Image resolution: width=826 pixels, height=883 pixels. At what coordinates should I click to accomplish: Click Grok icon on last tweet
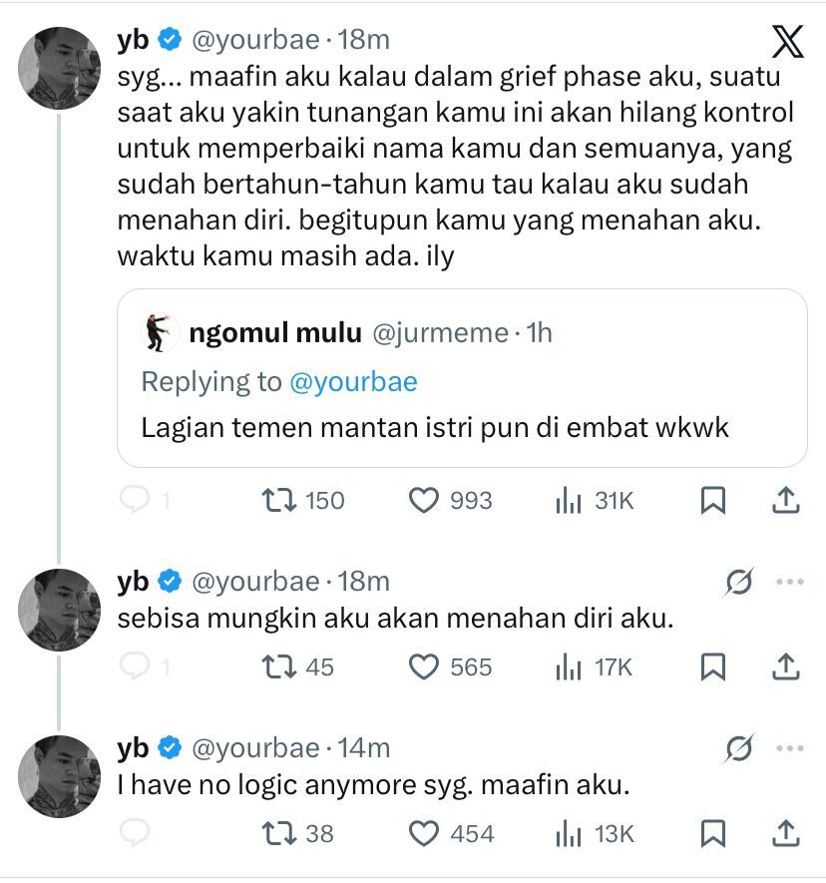tap(739, 747)
